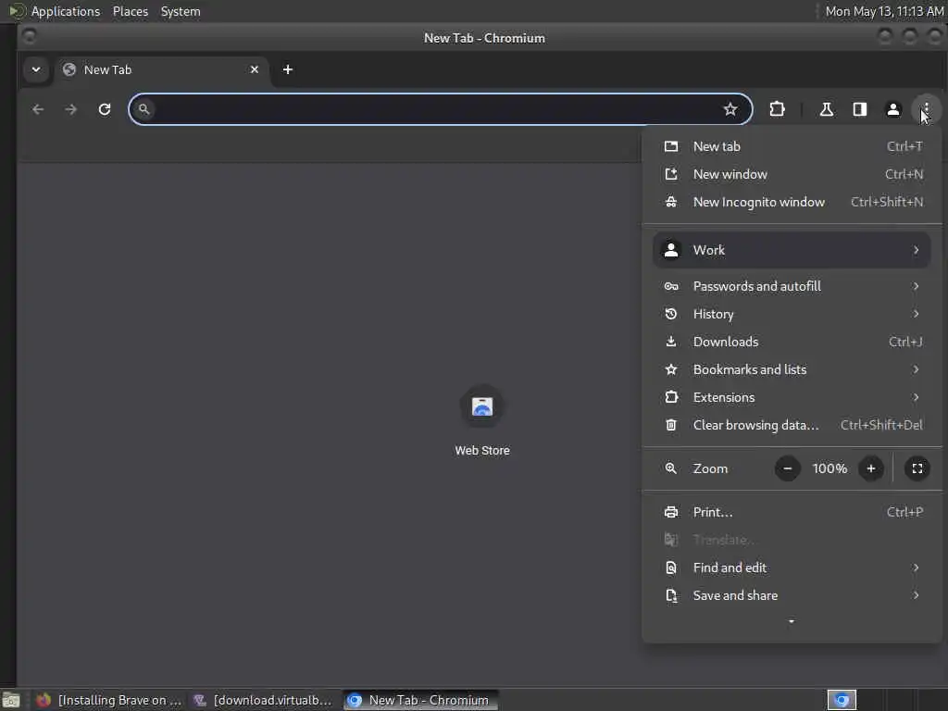Screen dimensions: 948x711
Task: Click the Find and edit page icon
Action: [x=671, y=568]
